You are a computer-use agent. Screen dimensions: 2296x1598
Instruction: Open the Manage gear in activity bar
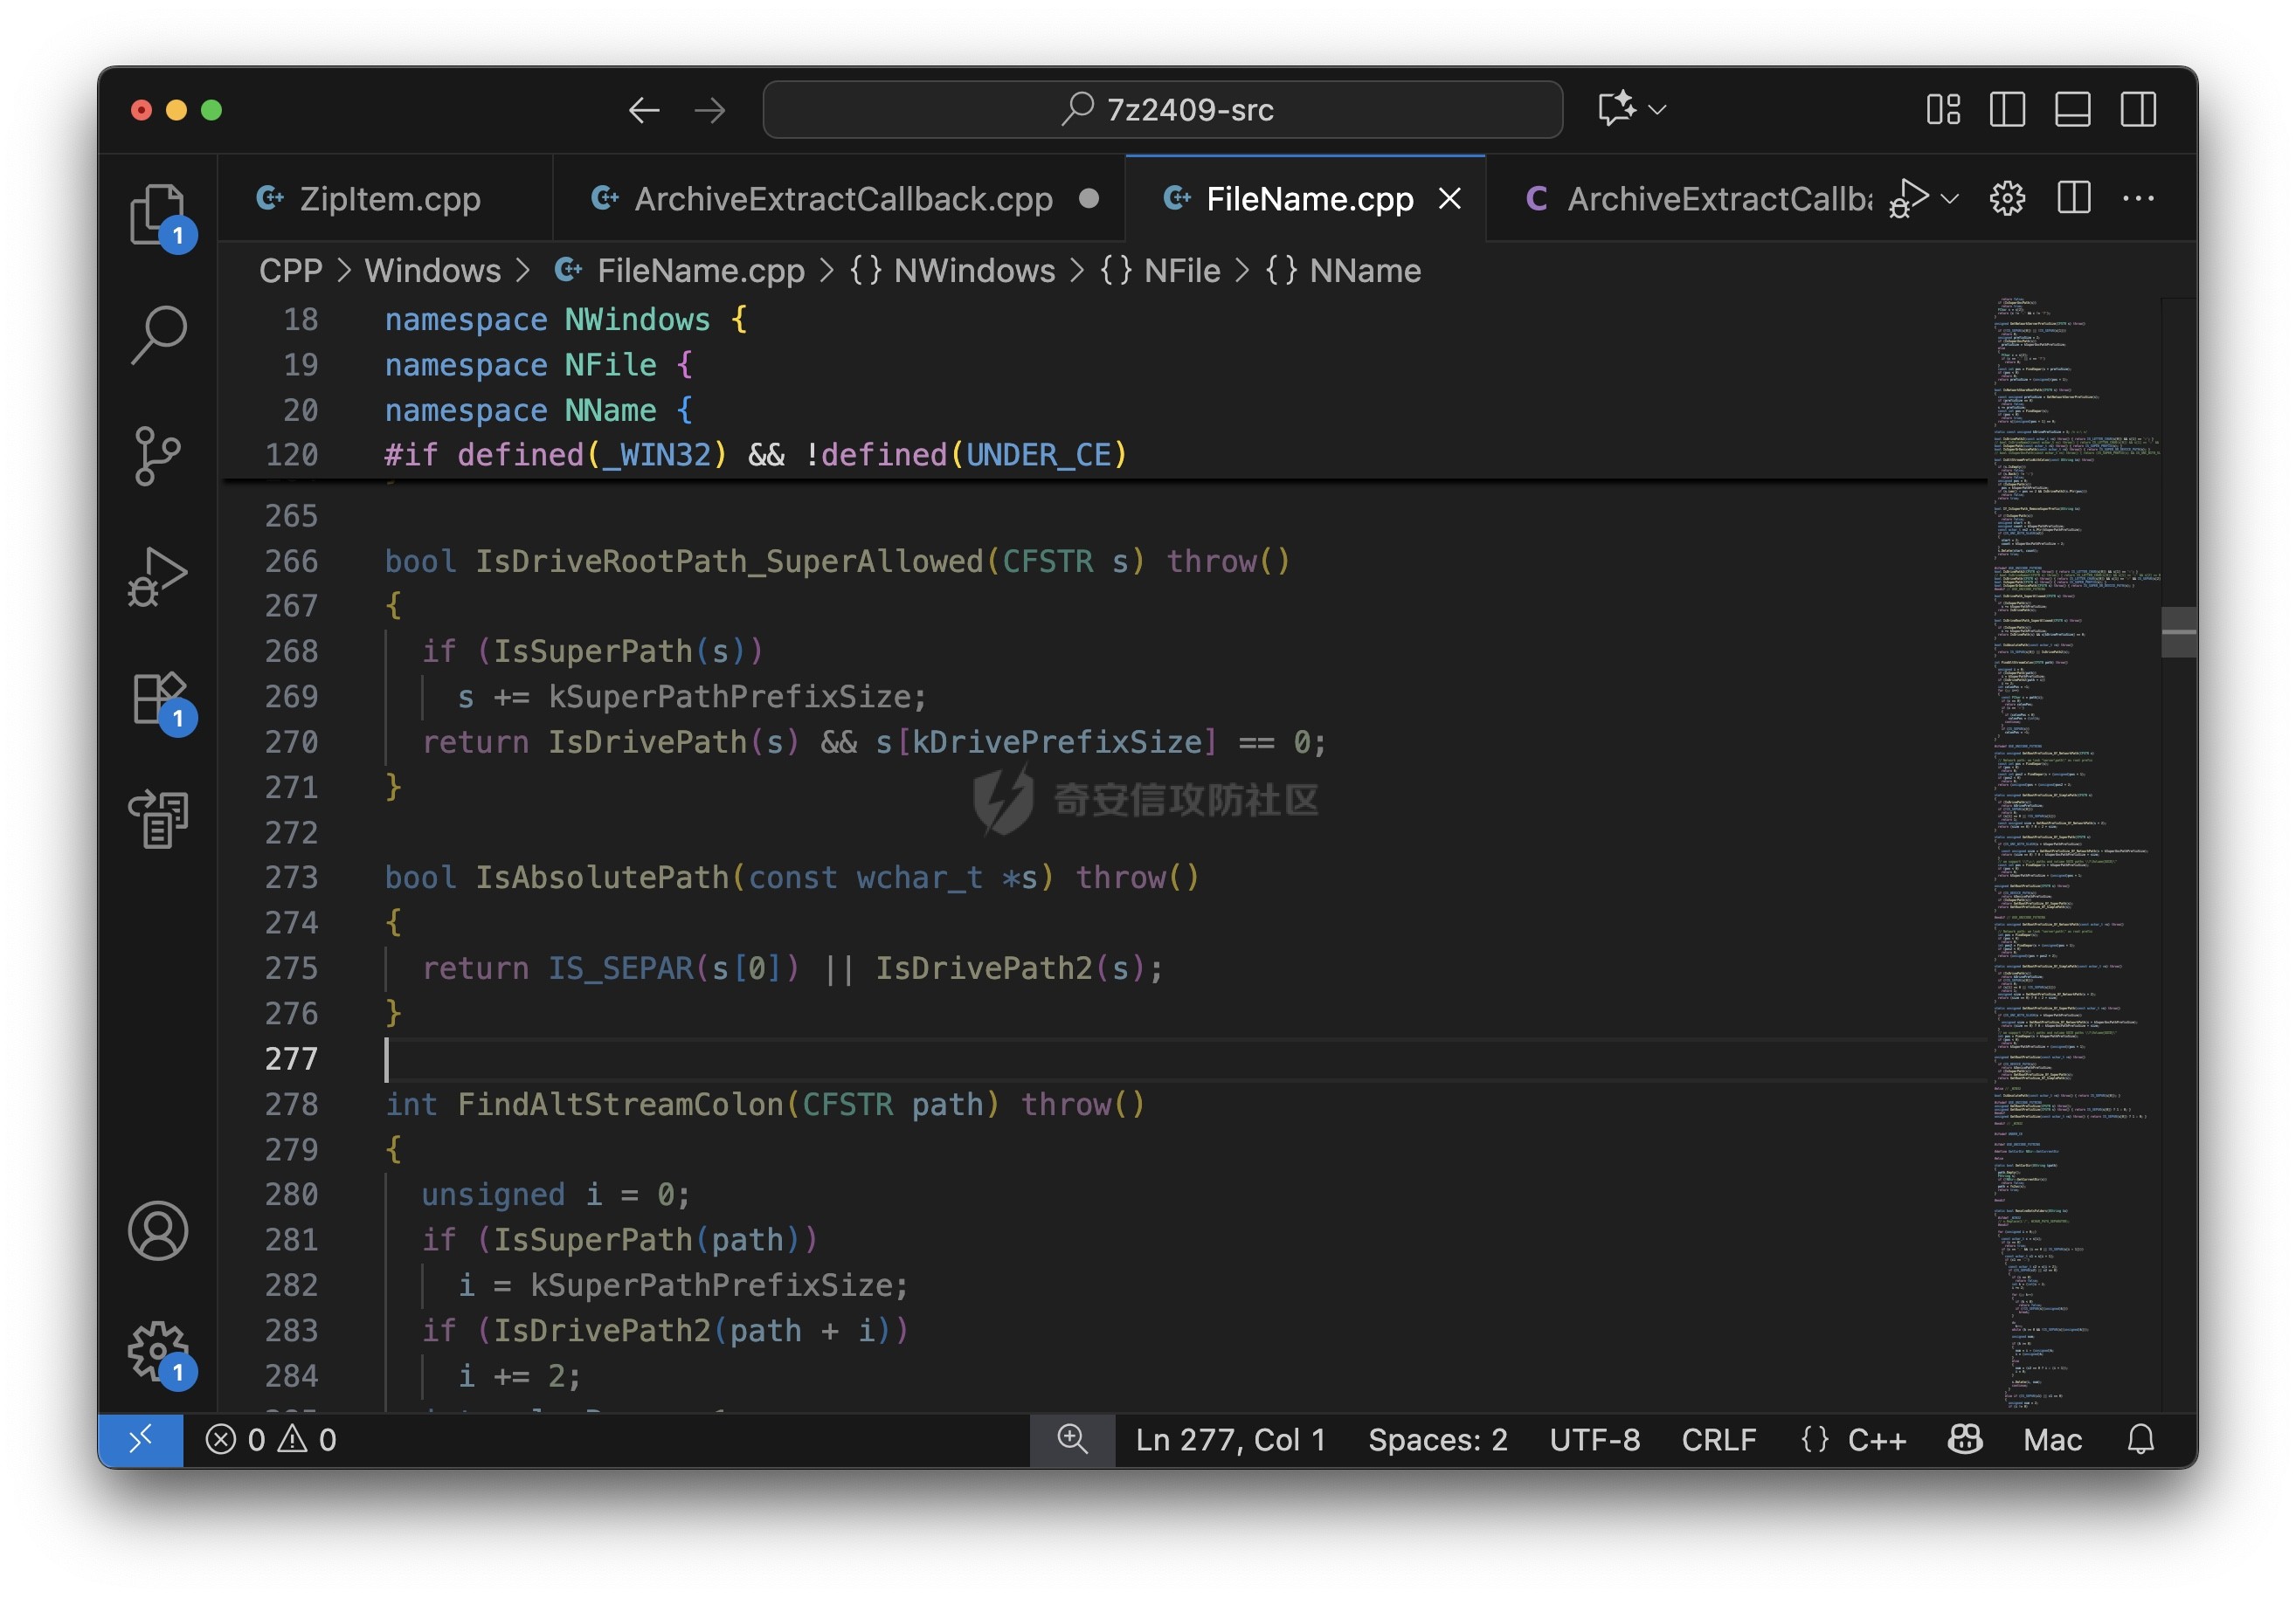tap(158, 1351)
